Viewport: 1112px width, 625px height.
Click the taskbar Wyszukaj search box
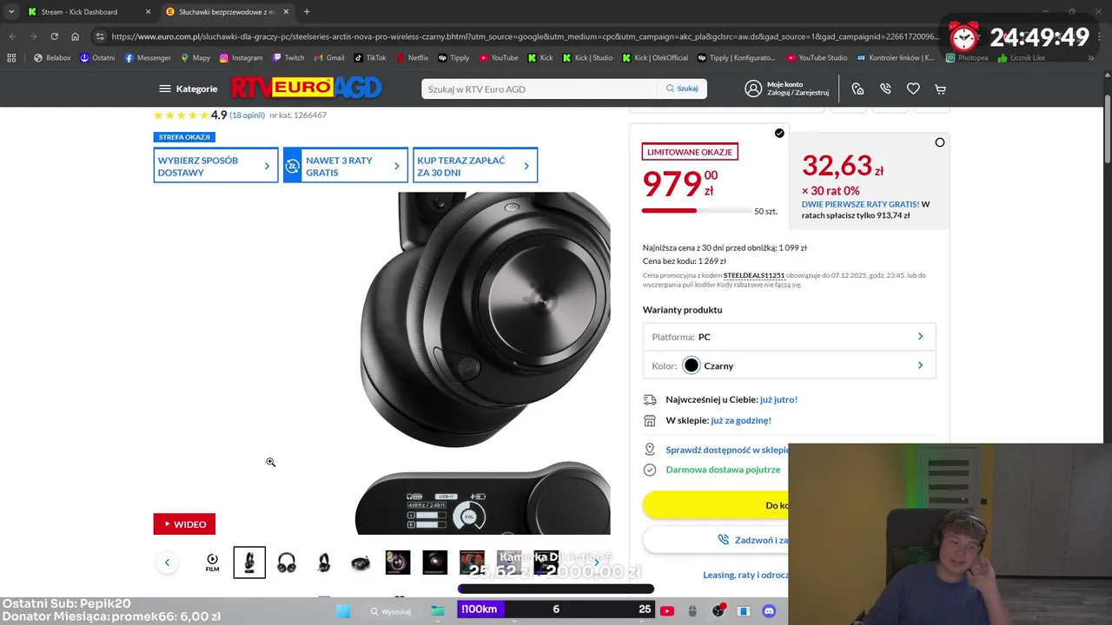click(x=391, y=611)
